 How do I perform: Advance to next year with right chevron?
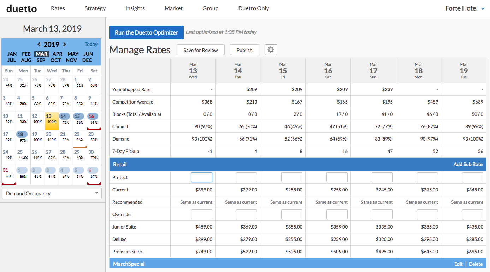(64, 45)
